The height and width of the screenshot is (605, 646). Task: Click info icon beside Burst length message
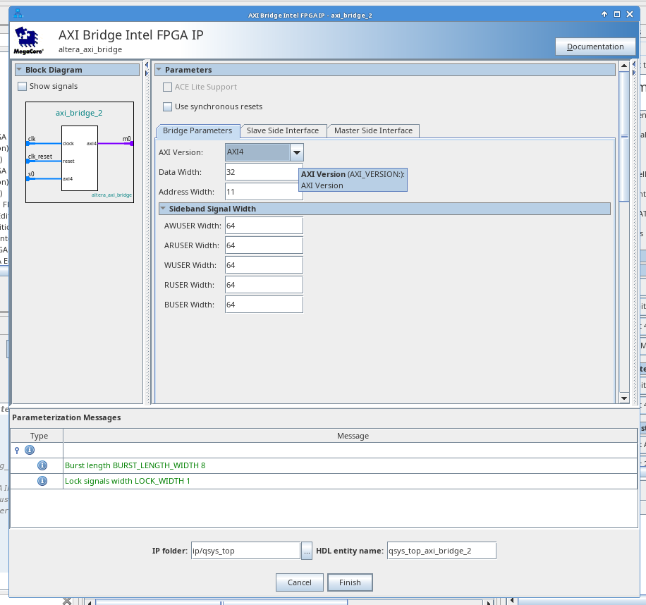click(x=42, y=465)
